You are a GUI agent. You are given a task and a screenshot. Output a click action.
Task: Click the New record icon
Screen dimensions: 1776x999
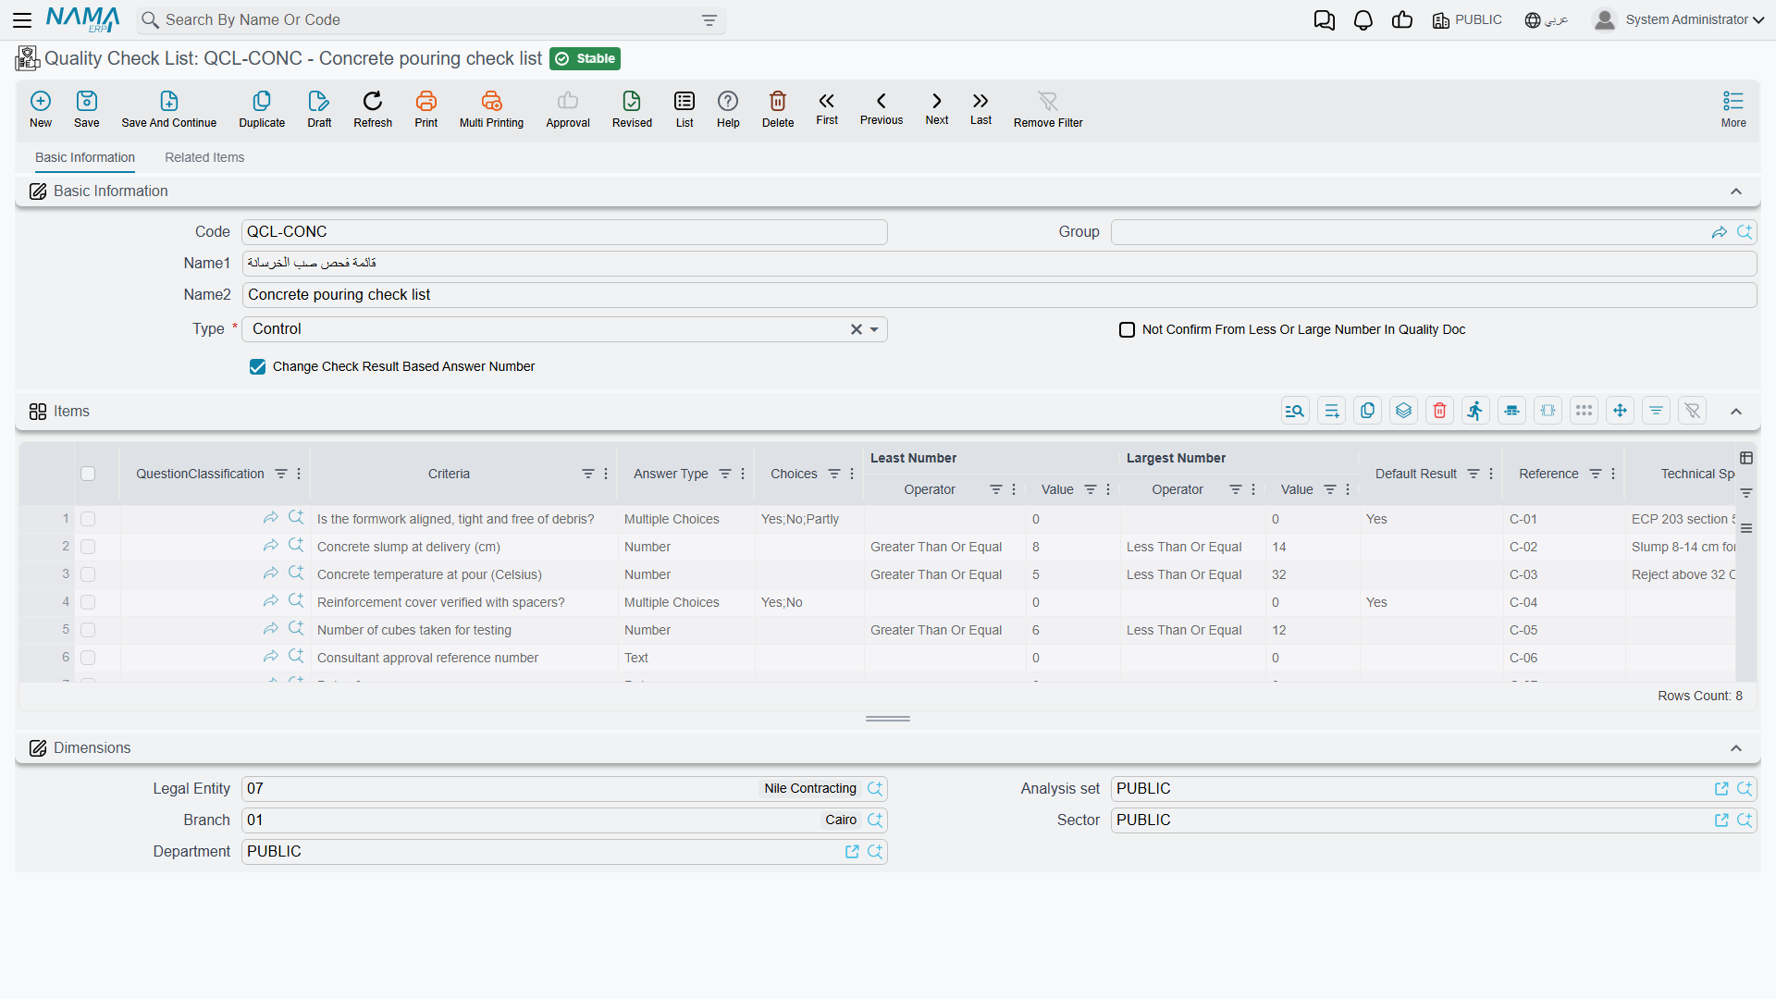(x=41, y=101)
